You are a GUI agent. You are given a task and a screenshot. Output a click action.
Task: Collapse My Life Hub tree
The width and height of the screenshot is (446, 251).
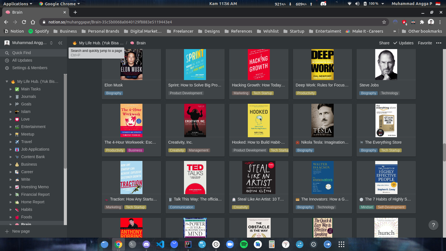coord(7,81)
